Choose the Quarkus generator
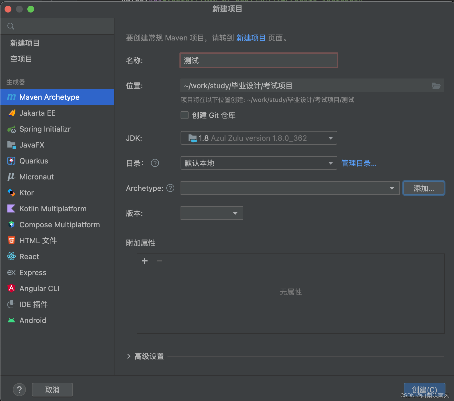454x401 pixels. click(x=57, y=161)
